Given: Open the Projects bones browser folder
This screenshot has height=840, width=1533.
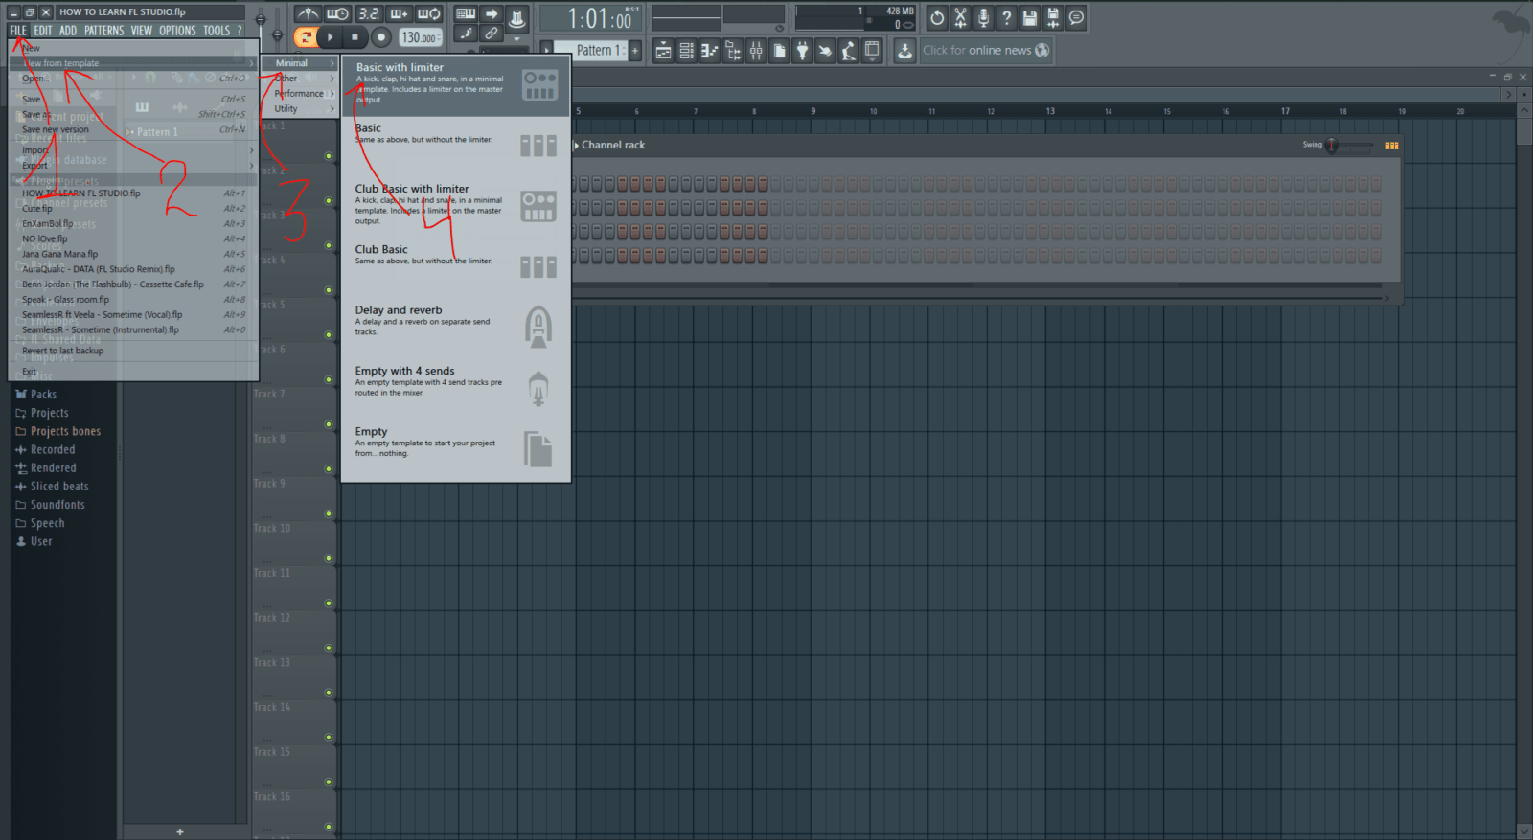Looking at the screenshot, I should click(65, 431).
